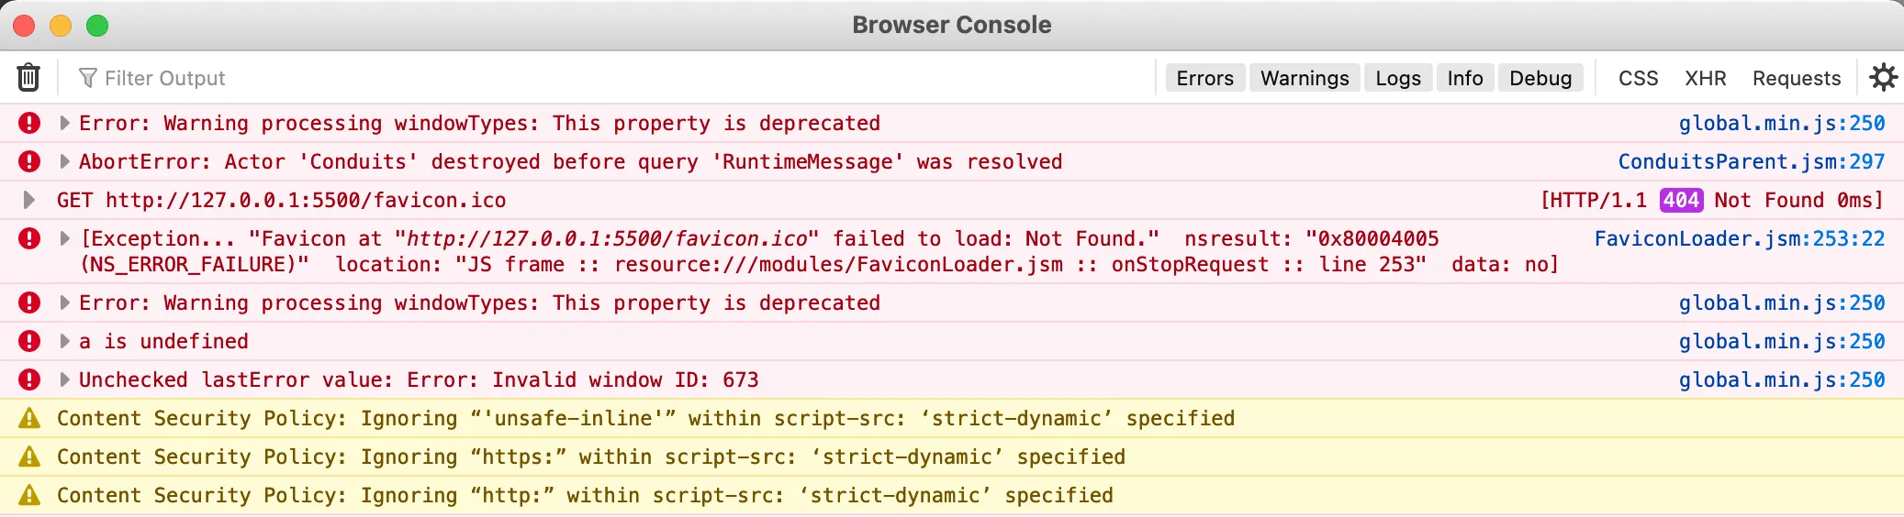Toggle the Warnings filter
The width and height of the screenshot is (1904, 517).
click(1305, 78)
